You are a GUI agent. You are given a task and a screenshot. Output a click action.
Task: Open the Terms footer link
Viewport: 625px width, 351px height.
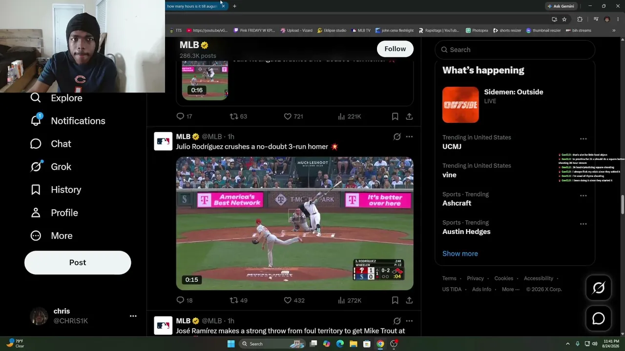[449, 278]
